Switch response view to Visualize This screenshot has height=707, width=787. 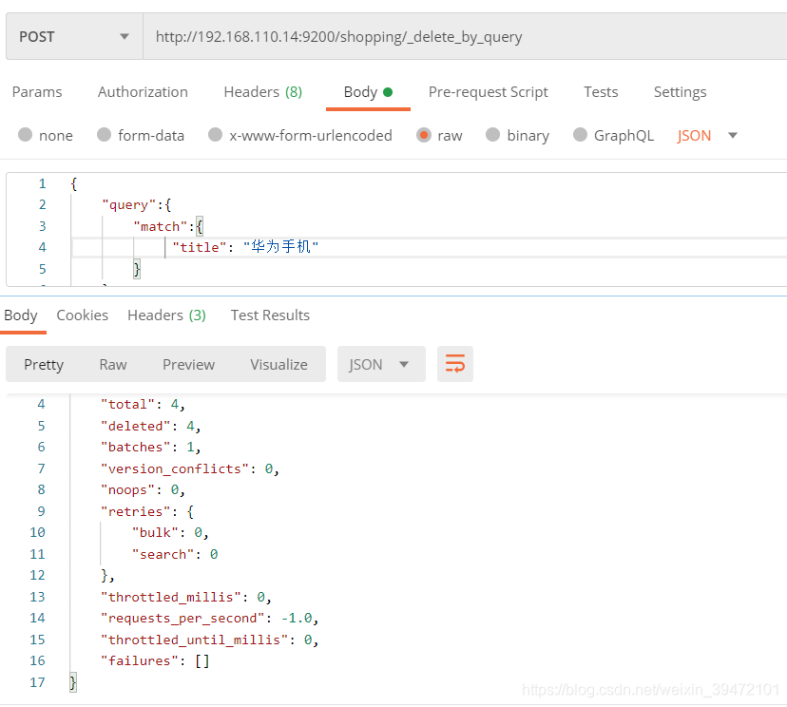[278, 364]
